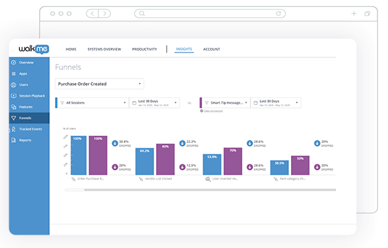Click the Features icon
Image resolution: width=388 pixels, height=248 pixels.
click(x=13, y=107)
